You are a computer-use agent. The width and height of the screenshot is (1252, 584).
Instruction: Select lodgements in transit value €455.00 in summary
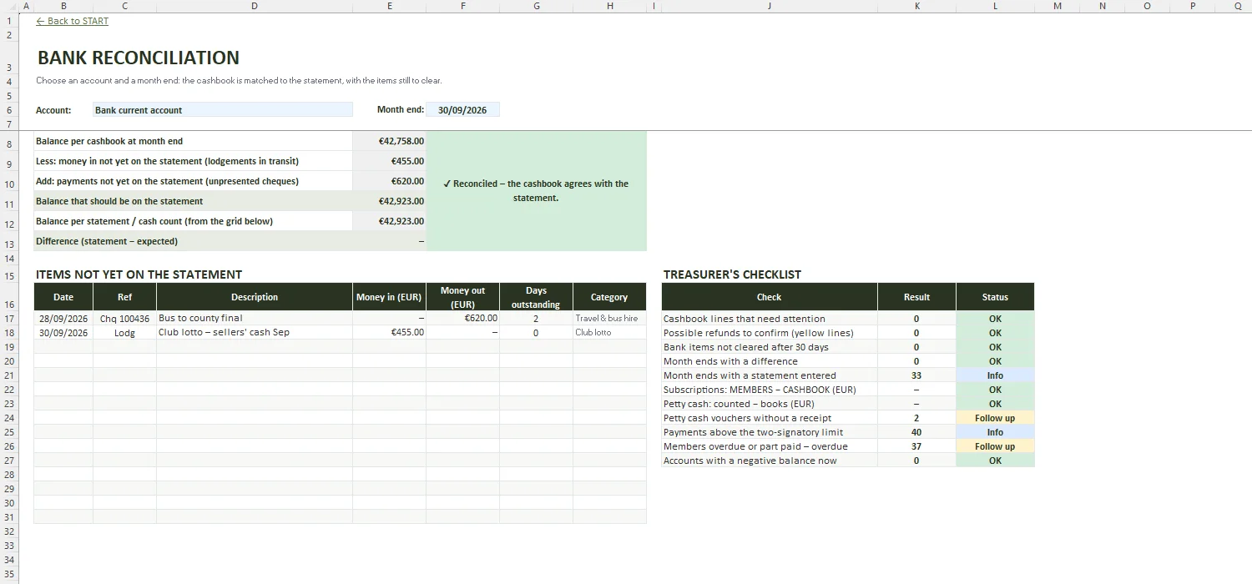point(389,161)
